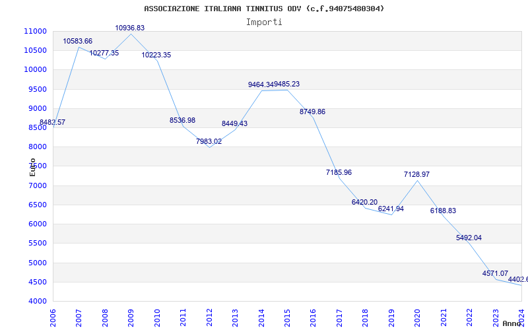Select the data label 4571.07

click(496, 273)
